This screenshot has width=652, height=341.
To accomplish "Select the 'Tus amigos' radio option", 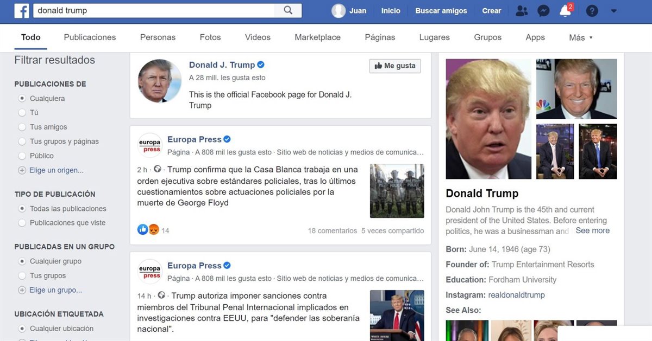I will [22, 127].
